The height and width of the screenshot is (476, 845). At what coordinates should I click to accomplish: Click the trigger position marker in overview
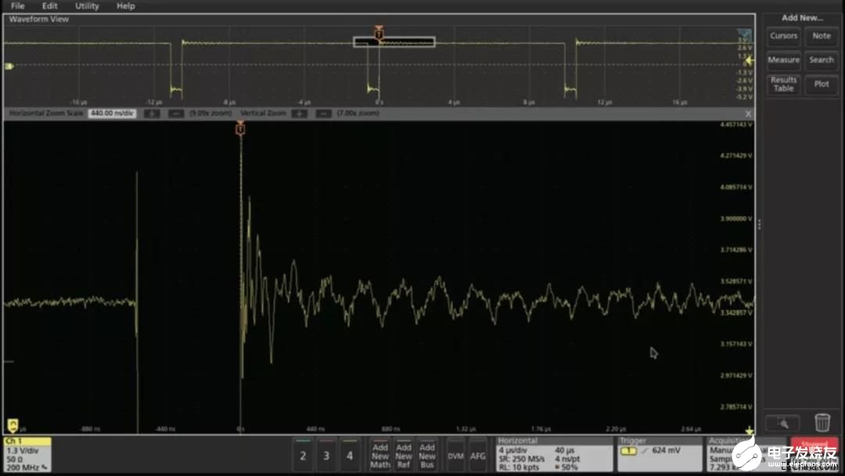tap(379, 33)
